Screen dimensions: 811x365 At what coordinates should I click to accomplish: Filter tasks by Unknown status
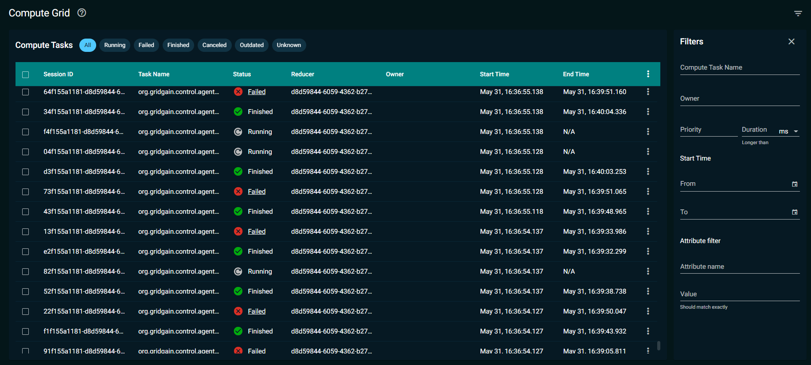[x=289, y=45]
